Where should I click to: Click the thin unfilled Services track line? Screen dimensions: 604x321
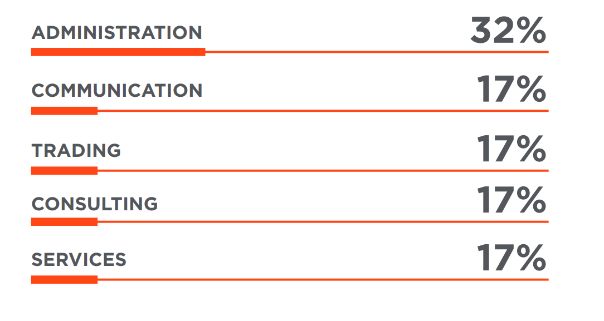(x=323, y=279)
